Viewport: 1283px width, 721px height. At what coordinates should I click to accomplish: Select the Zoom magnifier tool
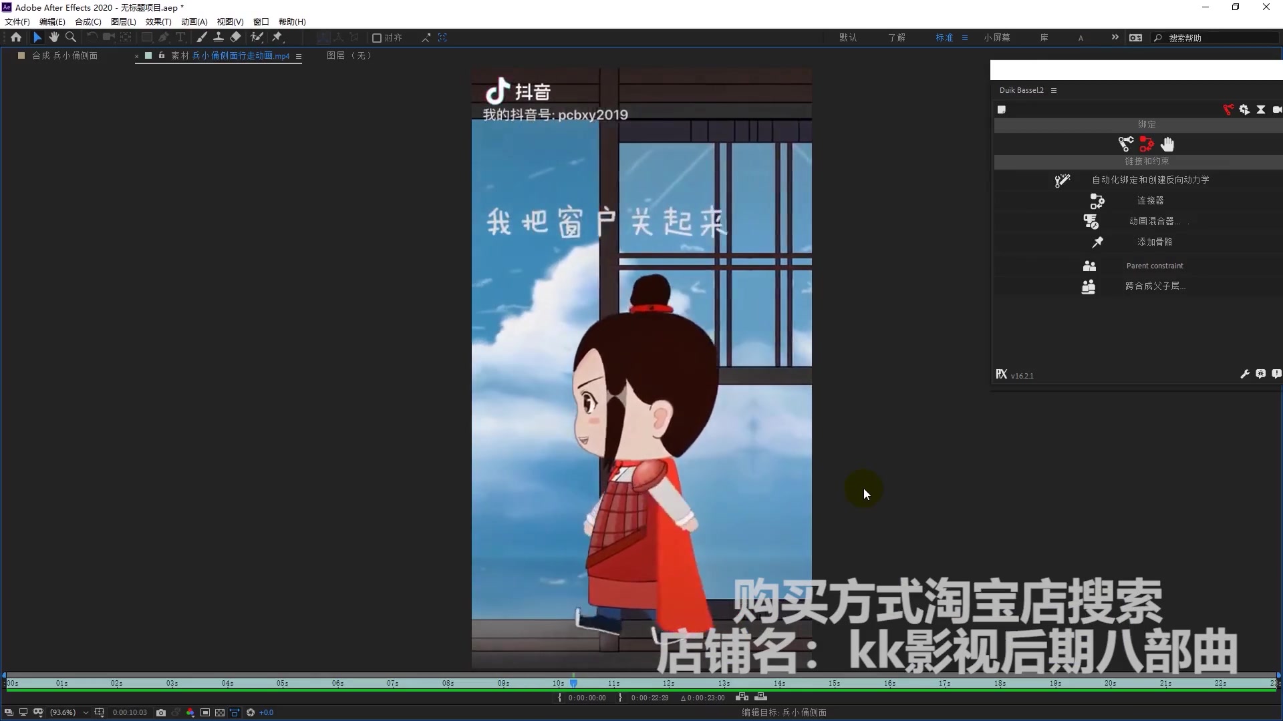coord(71,37)
